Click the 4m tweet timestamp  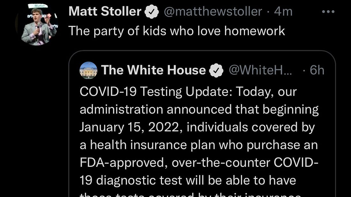pyautogui.click(x=283, y=12)
